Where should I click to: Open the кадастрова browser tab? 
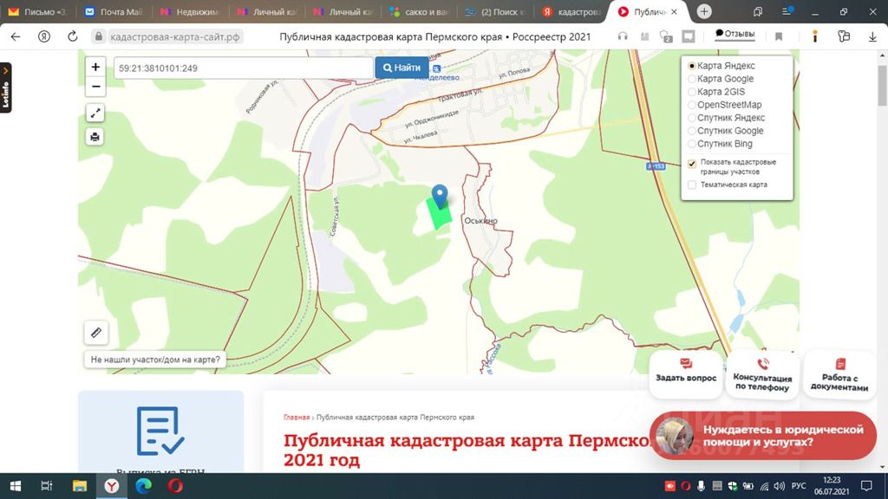571,12
